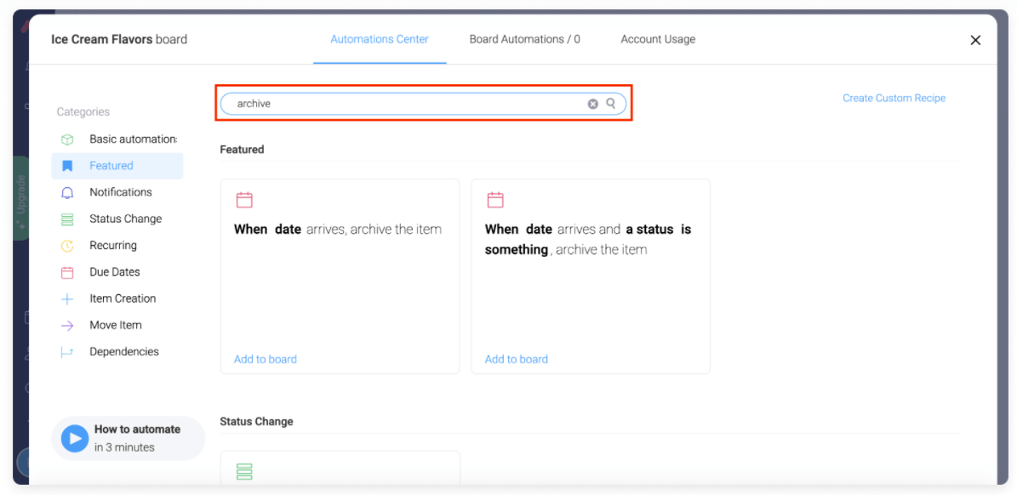
Task: Switch to Board Automations tab
Action: [524, 39]
